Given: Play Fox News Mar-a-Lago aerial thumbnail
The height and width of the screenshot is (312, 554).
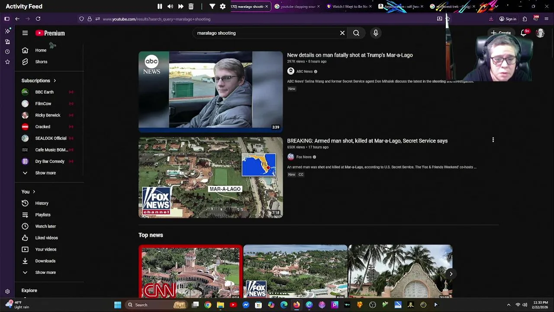Looking at the screenshot, I should [210, 177].
